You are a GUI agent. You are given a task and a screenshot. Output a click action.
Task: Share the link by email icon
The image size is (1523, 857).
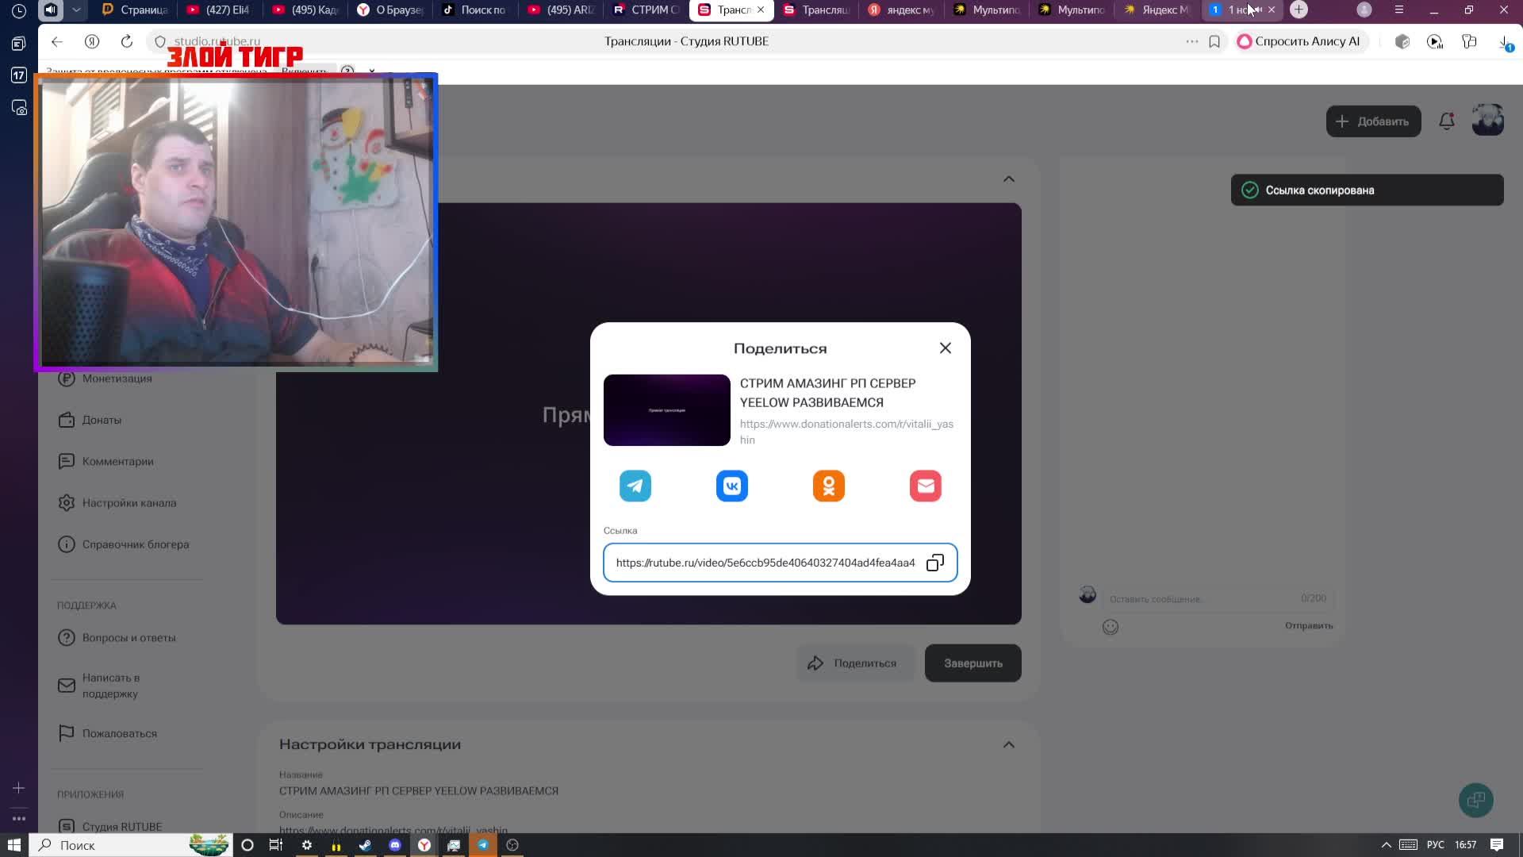point(926,486)
